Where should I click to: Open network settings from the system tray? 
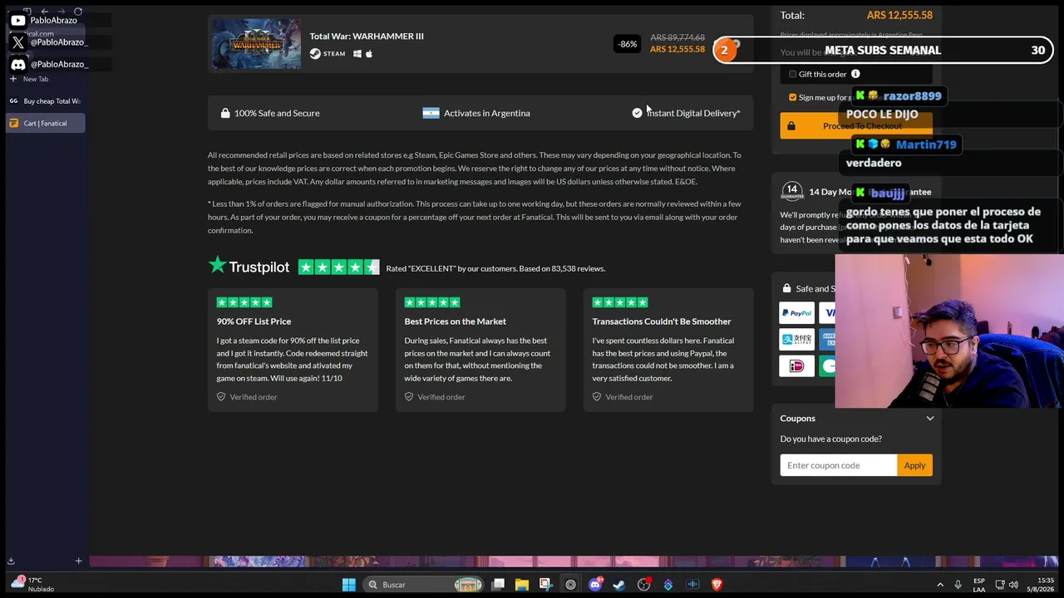tap(1000, 585)
